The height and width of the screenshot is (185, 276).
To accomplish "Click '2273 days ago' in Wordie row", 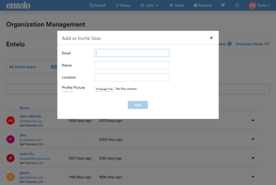I will click(110, 121).
